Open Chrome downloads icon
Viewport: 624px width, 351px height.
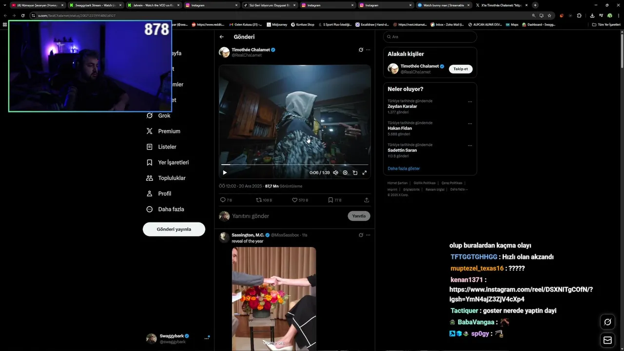592,16
